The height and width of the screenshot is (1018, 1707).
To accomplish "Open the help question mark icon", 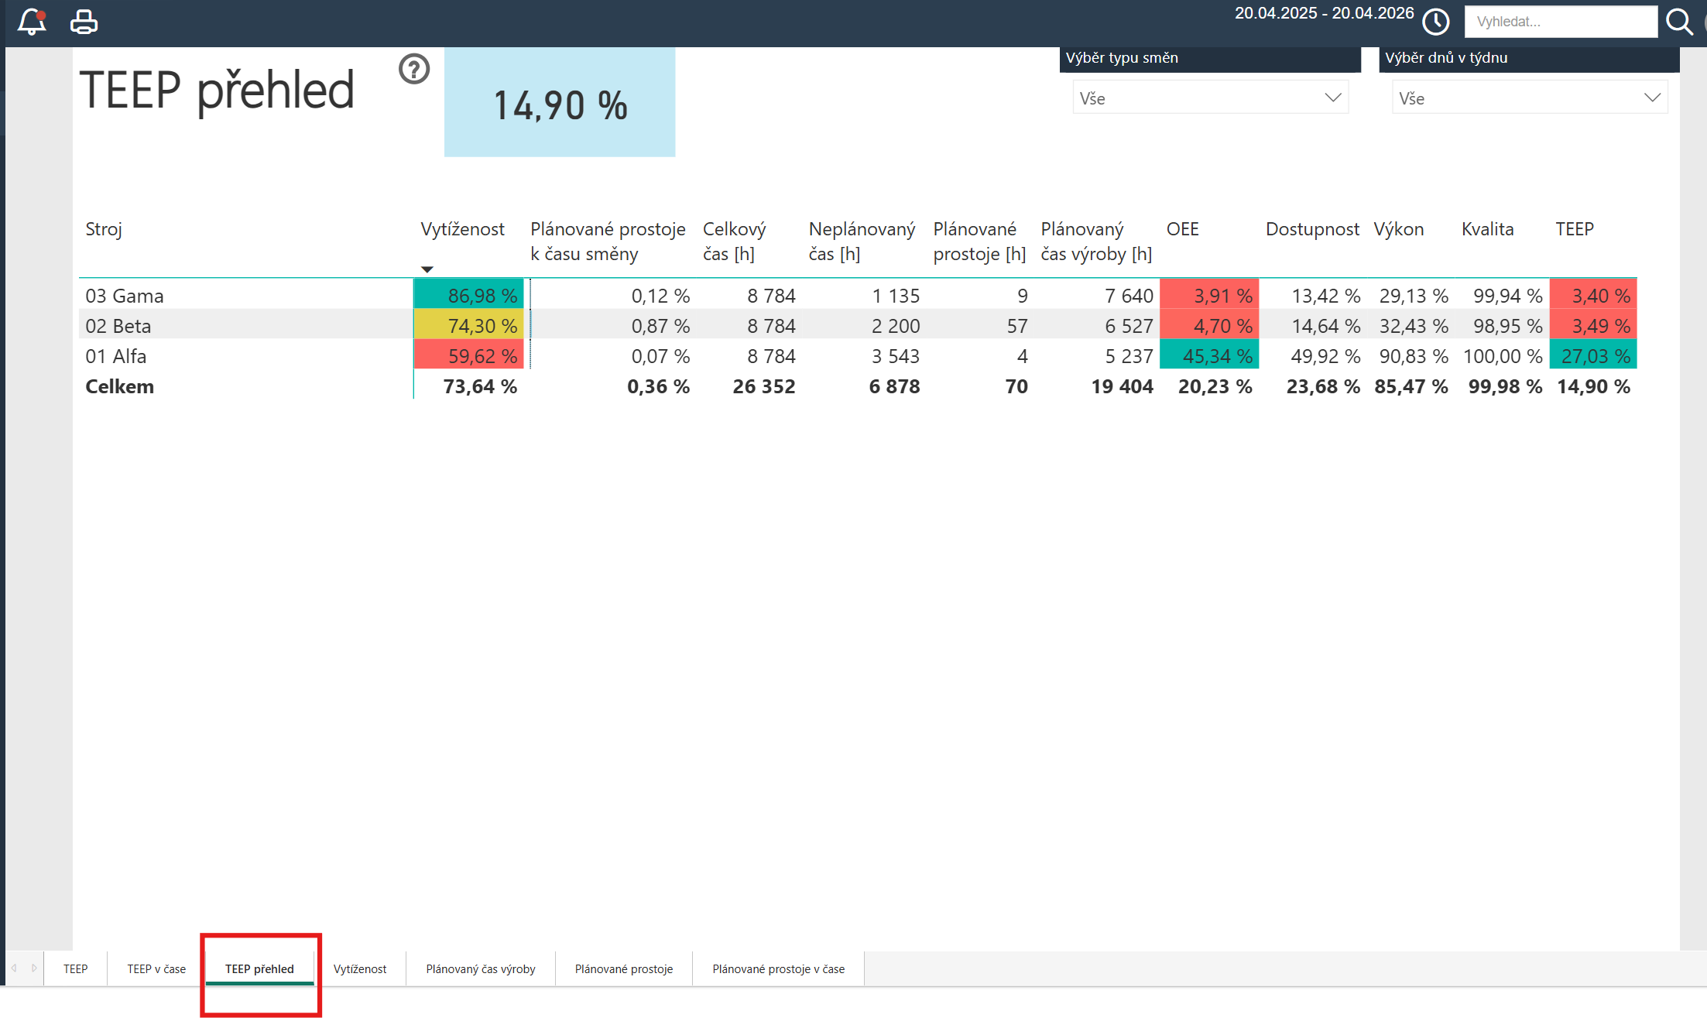I will point(414,69).
